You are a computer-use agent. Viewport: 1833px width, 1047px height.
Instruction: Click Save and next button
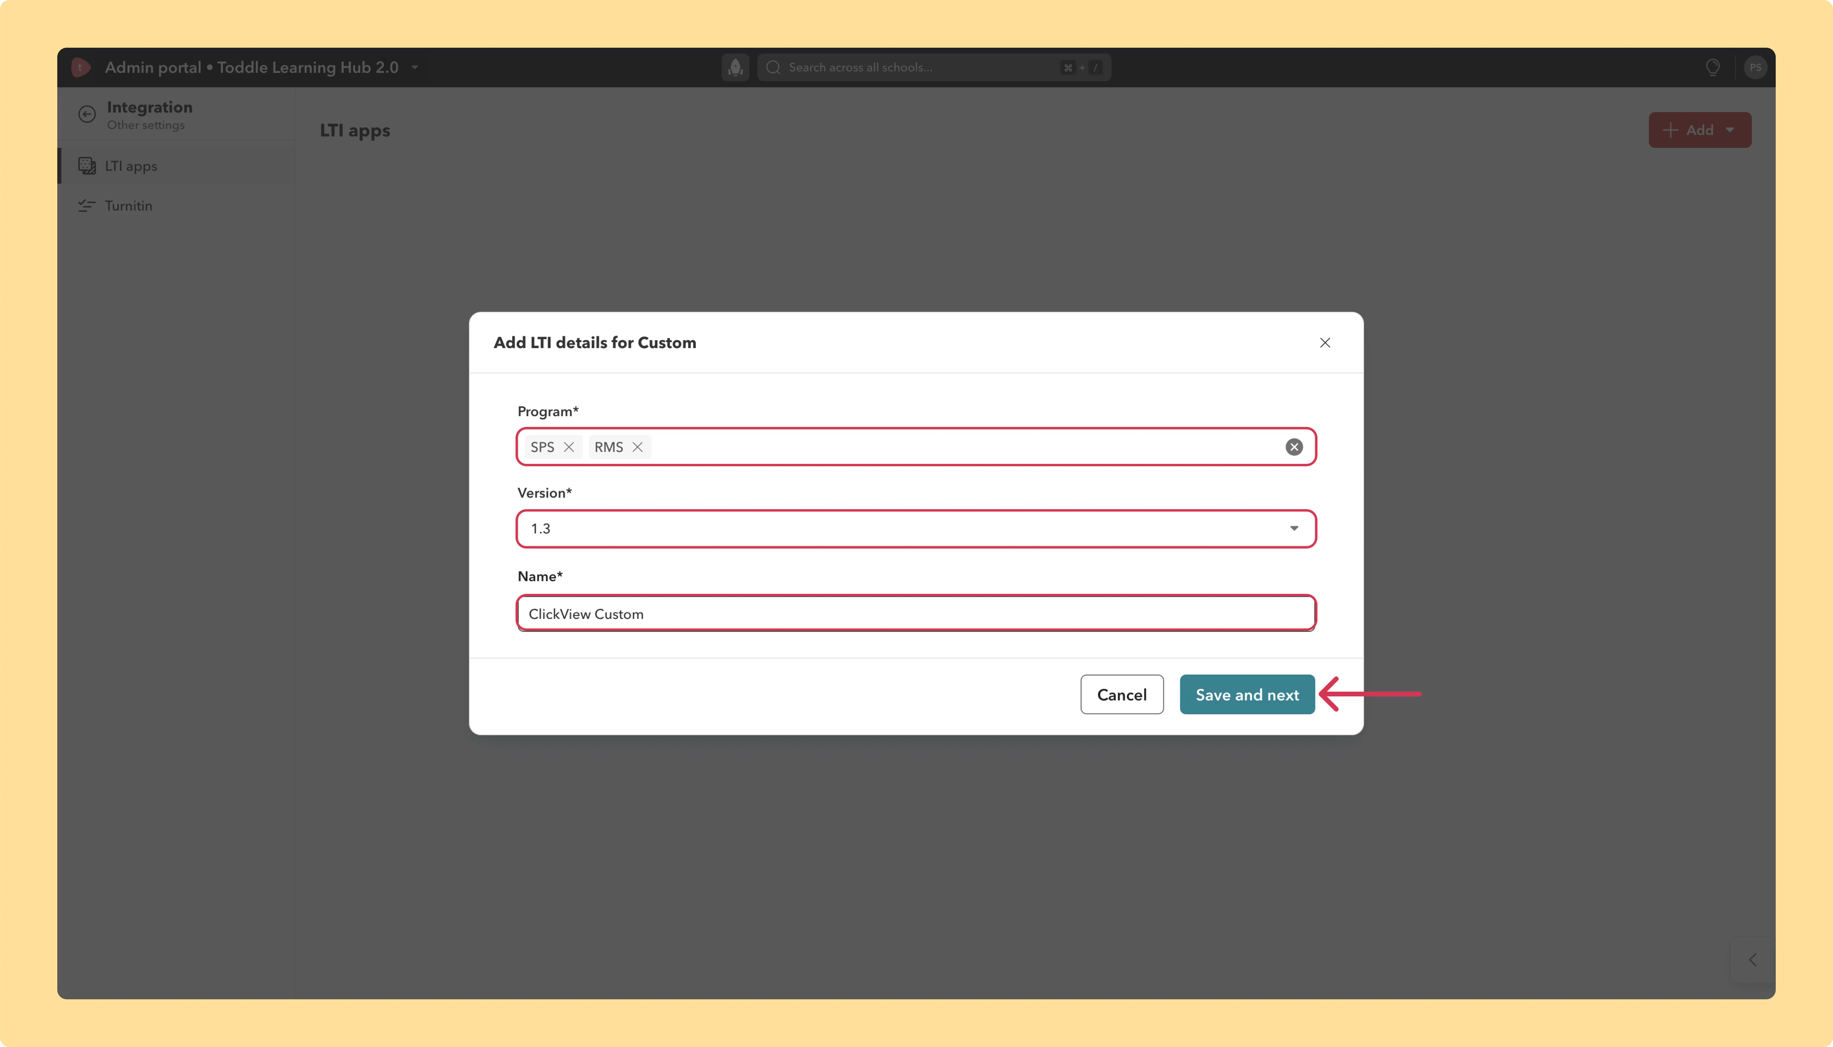pyautogui.click(x=1247, y=695)
